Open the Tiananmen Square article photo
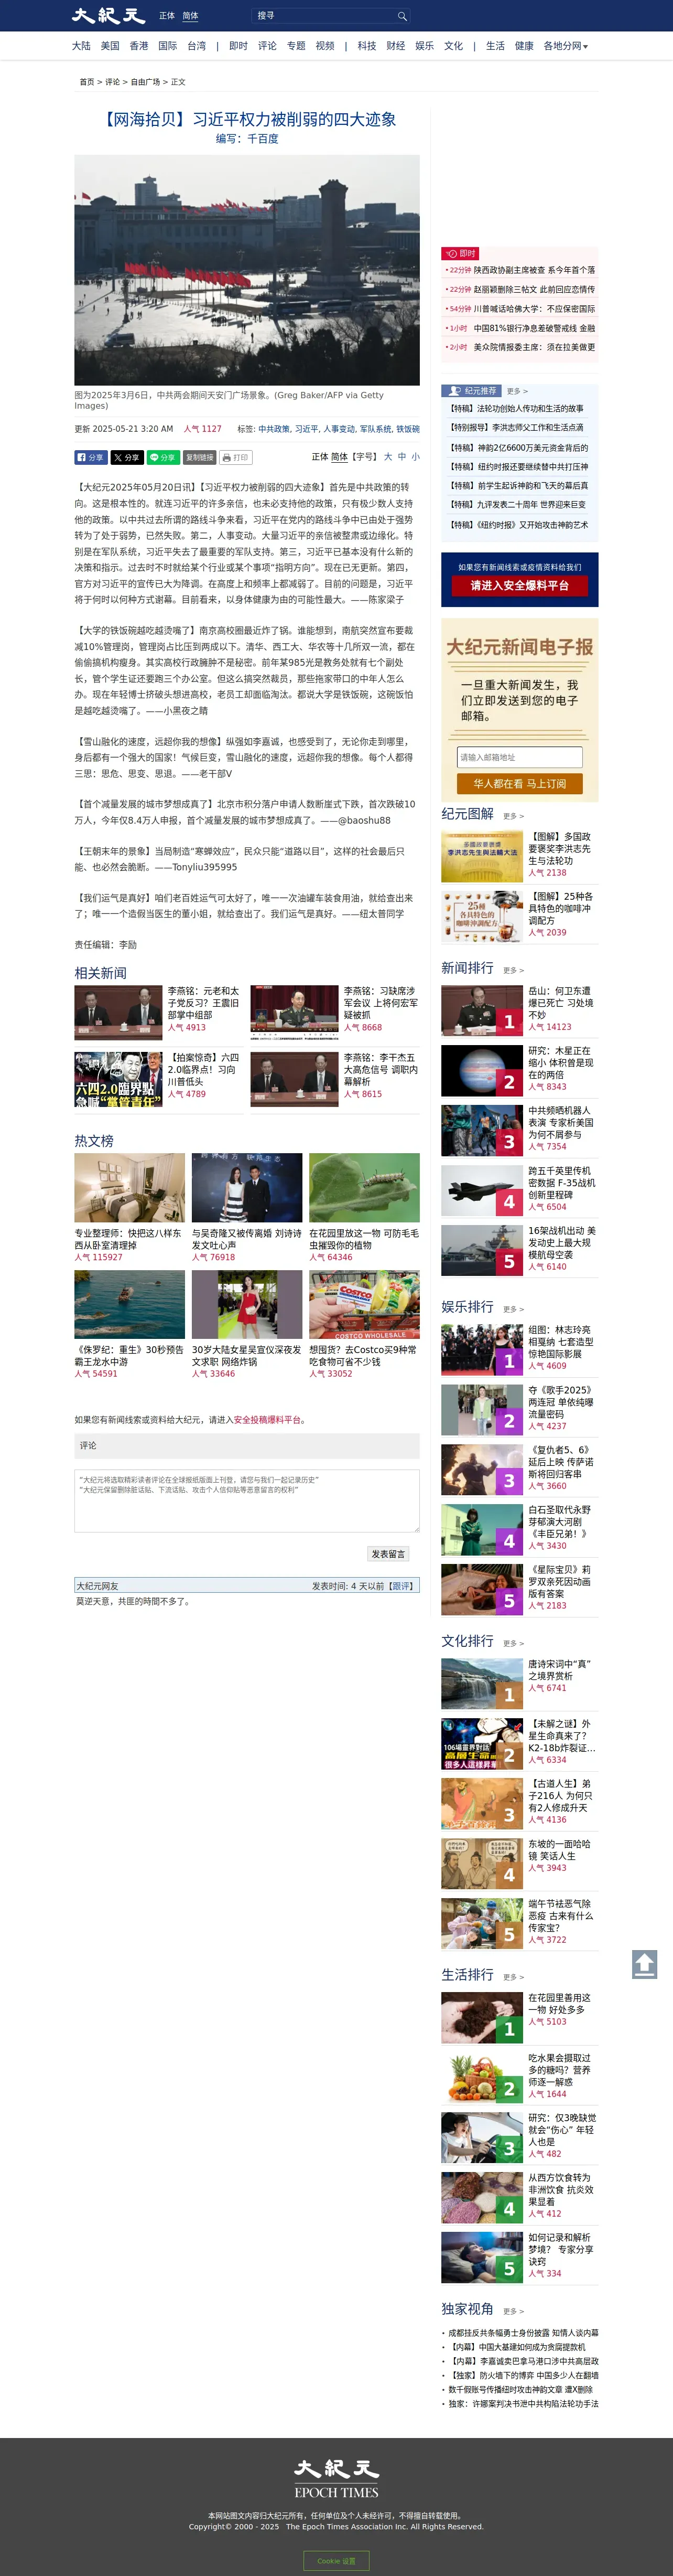Image resolution: width=673 pixels, height=2576 pixels. [x=247, y=270]
